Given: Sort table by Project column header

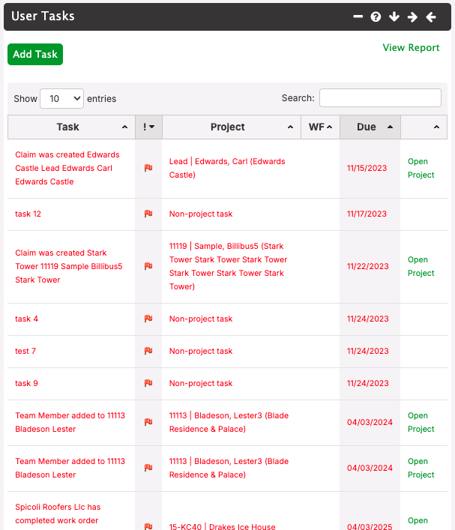Looking at the screenshot, I should click(x=232, y=127).
